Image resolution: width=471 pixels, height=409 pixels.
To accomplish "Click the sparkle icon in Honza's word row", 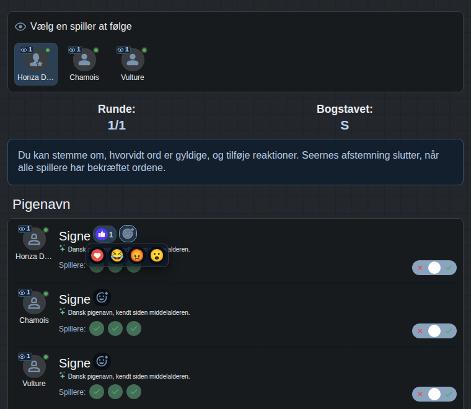I will coord(62,248).
